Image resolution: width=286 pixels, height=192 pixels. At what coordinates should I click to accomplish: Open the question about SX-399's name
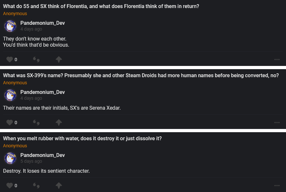click(141, 76)
